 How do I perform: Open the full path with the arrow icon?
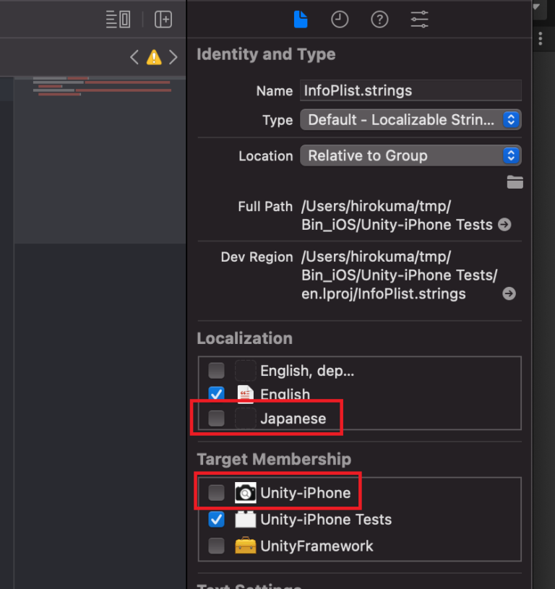click(506, 225)
